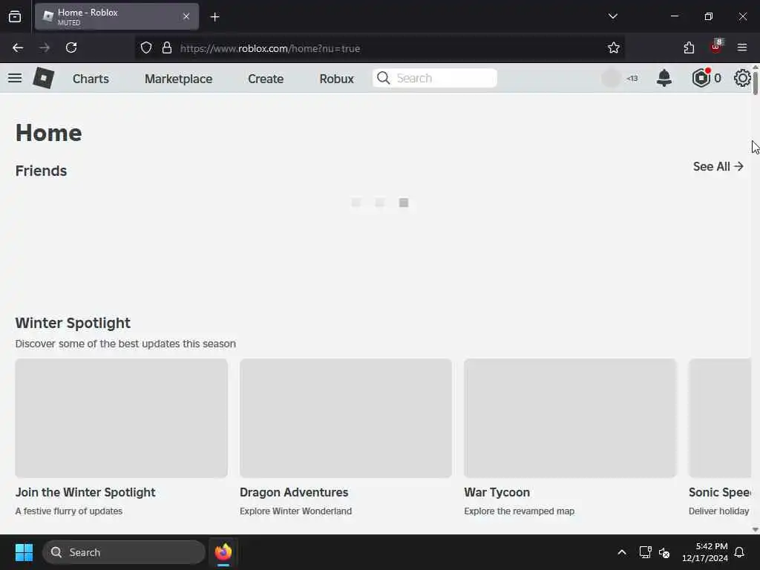Close the Home - Roblox tab
This screenshot has width=760, height=570.
[x=186, y=16]
